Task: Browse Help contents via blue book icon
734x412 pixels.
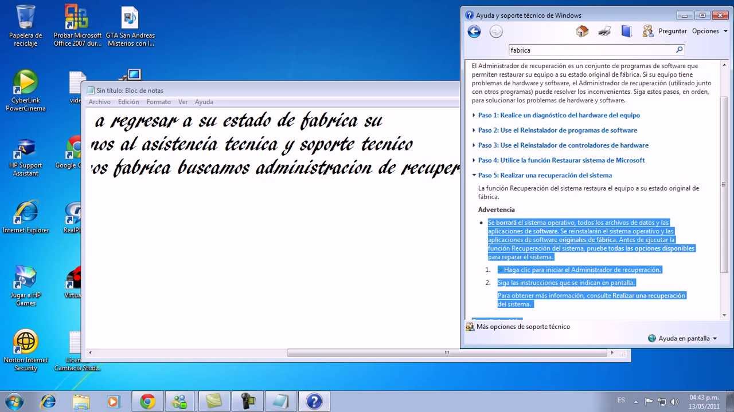Action: pos(626,31)
